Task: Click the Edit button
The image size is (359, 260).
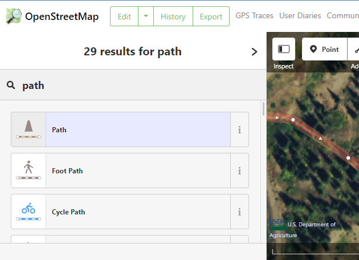Action: (x=124, y=17)
